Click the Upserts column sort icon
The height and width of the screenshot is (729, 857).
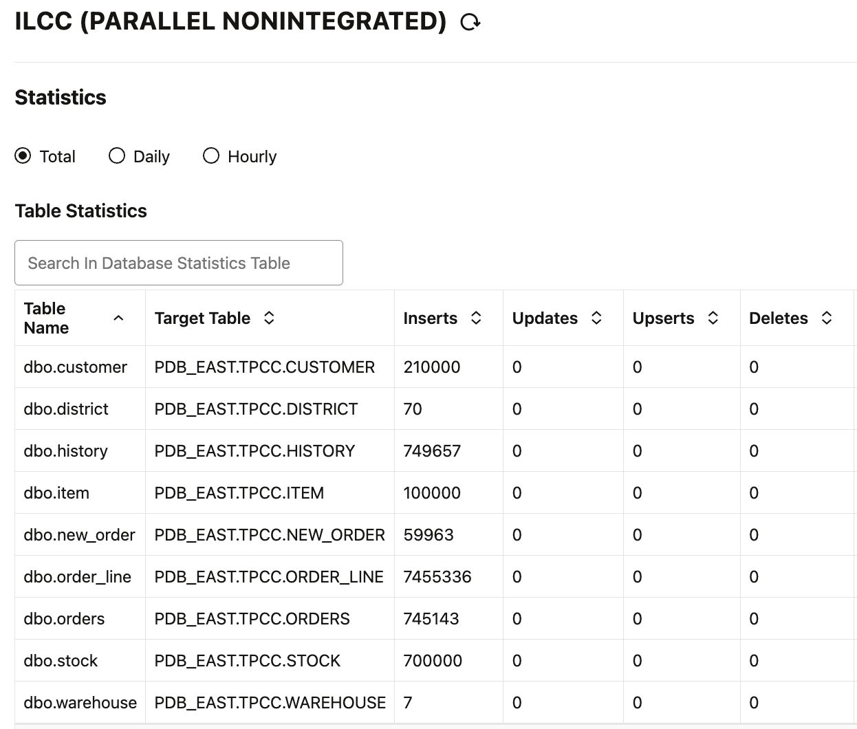point(713,318)
